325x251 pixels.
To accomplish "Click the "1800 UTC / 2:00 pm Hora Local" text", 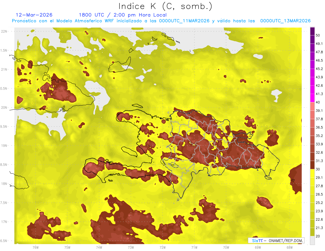I will pos(123,15).
